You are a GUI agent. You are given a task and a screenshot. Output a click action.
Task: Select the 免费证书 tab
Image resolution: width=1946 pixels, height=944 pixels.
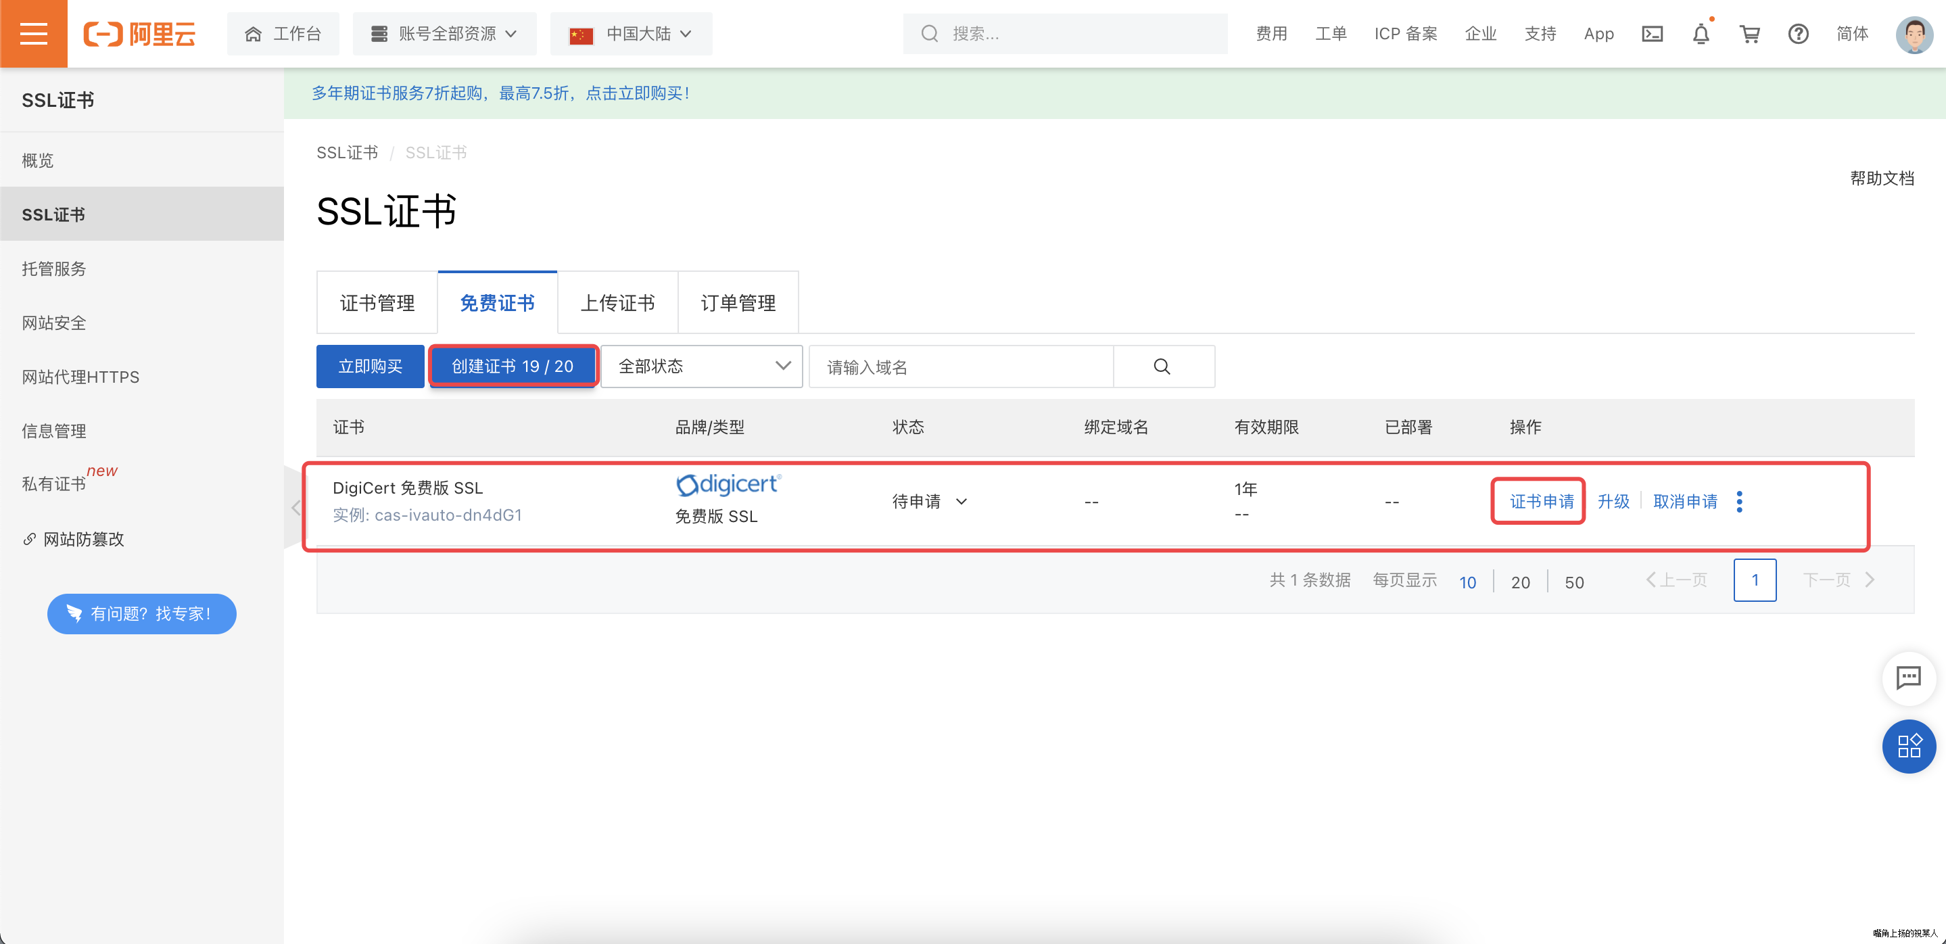pos(497,303)
